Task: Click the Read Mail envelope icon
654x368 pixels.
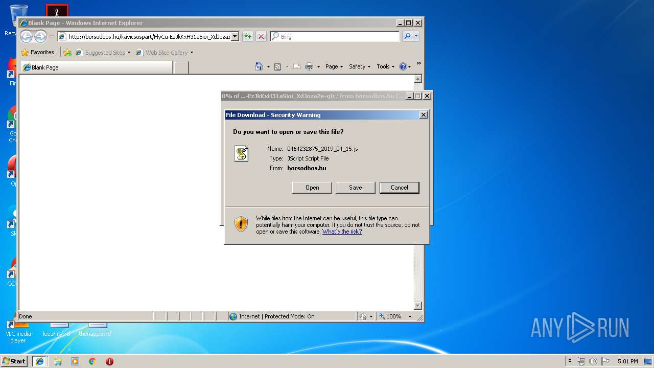Action: tap(296, 66)
